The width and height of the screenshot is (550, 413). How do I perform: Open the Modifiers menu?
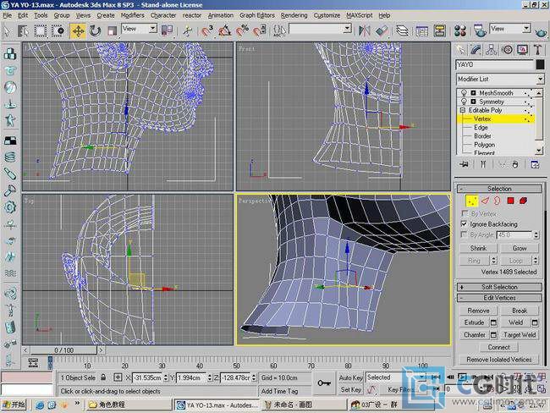click(x=132, y=15)
